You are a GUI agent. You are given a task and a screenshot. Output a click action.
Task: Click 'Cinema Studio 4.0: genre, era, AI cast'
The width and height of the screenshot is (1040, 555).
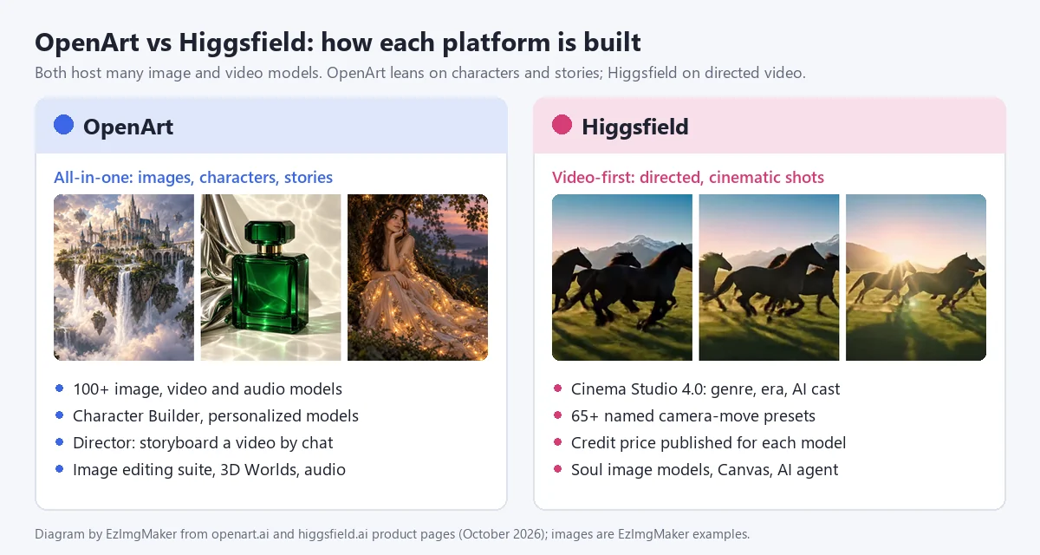tap(705, 389)
